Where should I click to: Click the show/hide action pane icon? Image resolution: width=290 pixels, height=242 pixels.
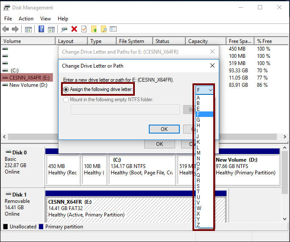tap(51, 29)
